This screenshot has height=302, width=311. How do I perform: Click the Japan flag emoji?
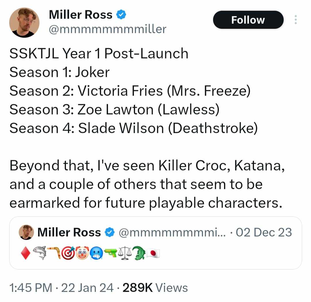(153, 253)
